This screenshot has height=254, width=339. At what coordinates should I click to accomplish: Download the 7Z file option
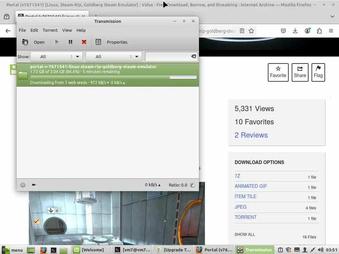(237, 176)
